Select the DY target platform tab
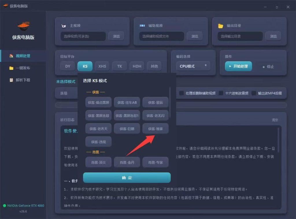 point(68,66)
